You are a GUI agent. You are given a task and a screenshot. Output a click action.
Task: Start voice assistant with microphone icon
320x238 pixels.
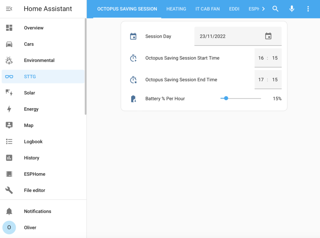click(292, 9)
